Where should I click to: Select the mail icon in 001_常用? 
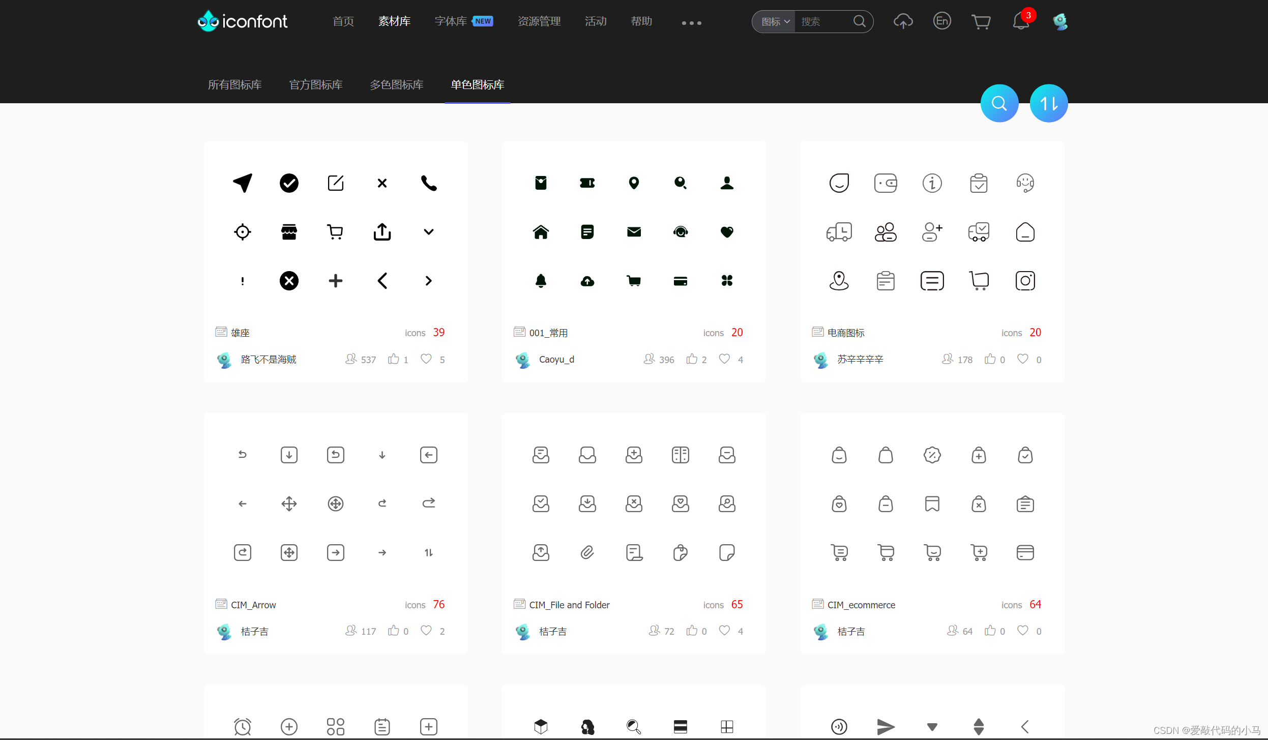(634, 231)
